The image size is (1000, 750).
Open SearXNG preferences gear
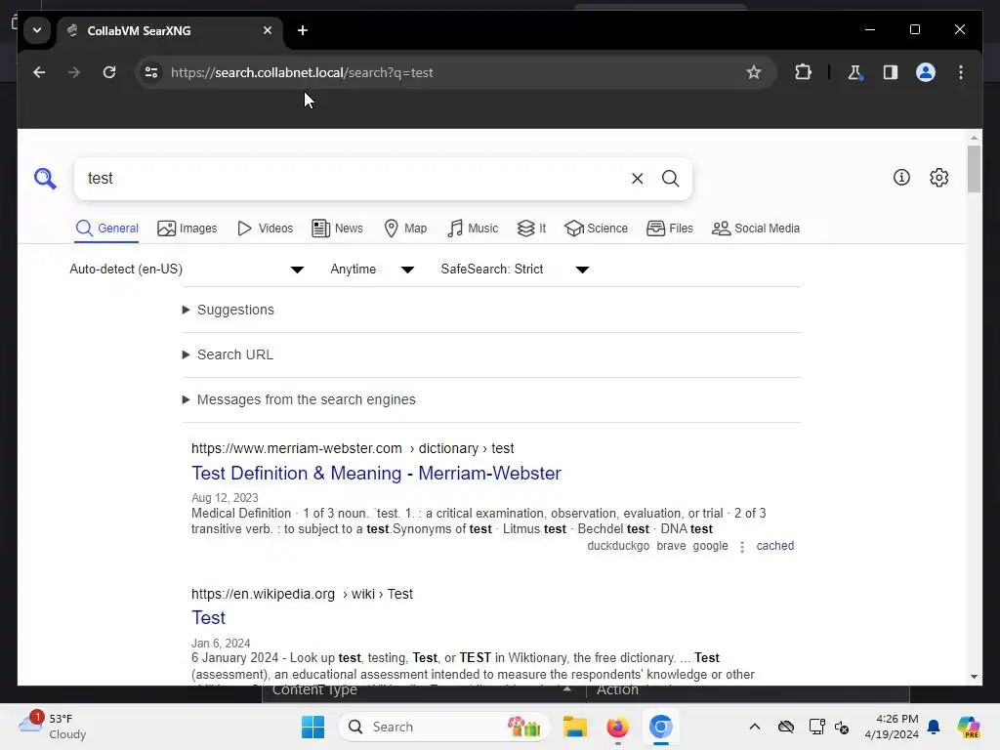(938, 178)
